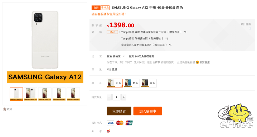Screen dimensions: 257x137
Task: Select the last product thumbnail
Action: click(73, 94)
